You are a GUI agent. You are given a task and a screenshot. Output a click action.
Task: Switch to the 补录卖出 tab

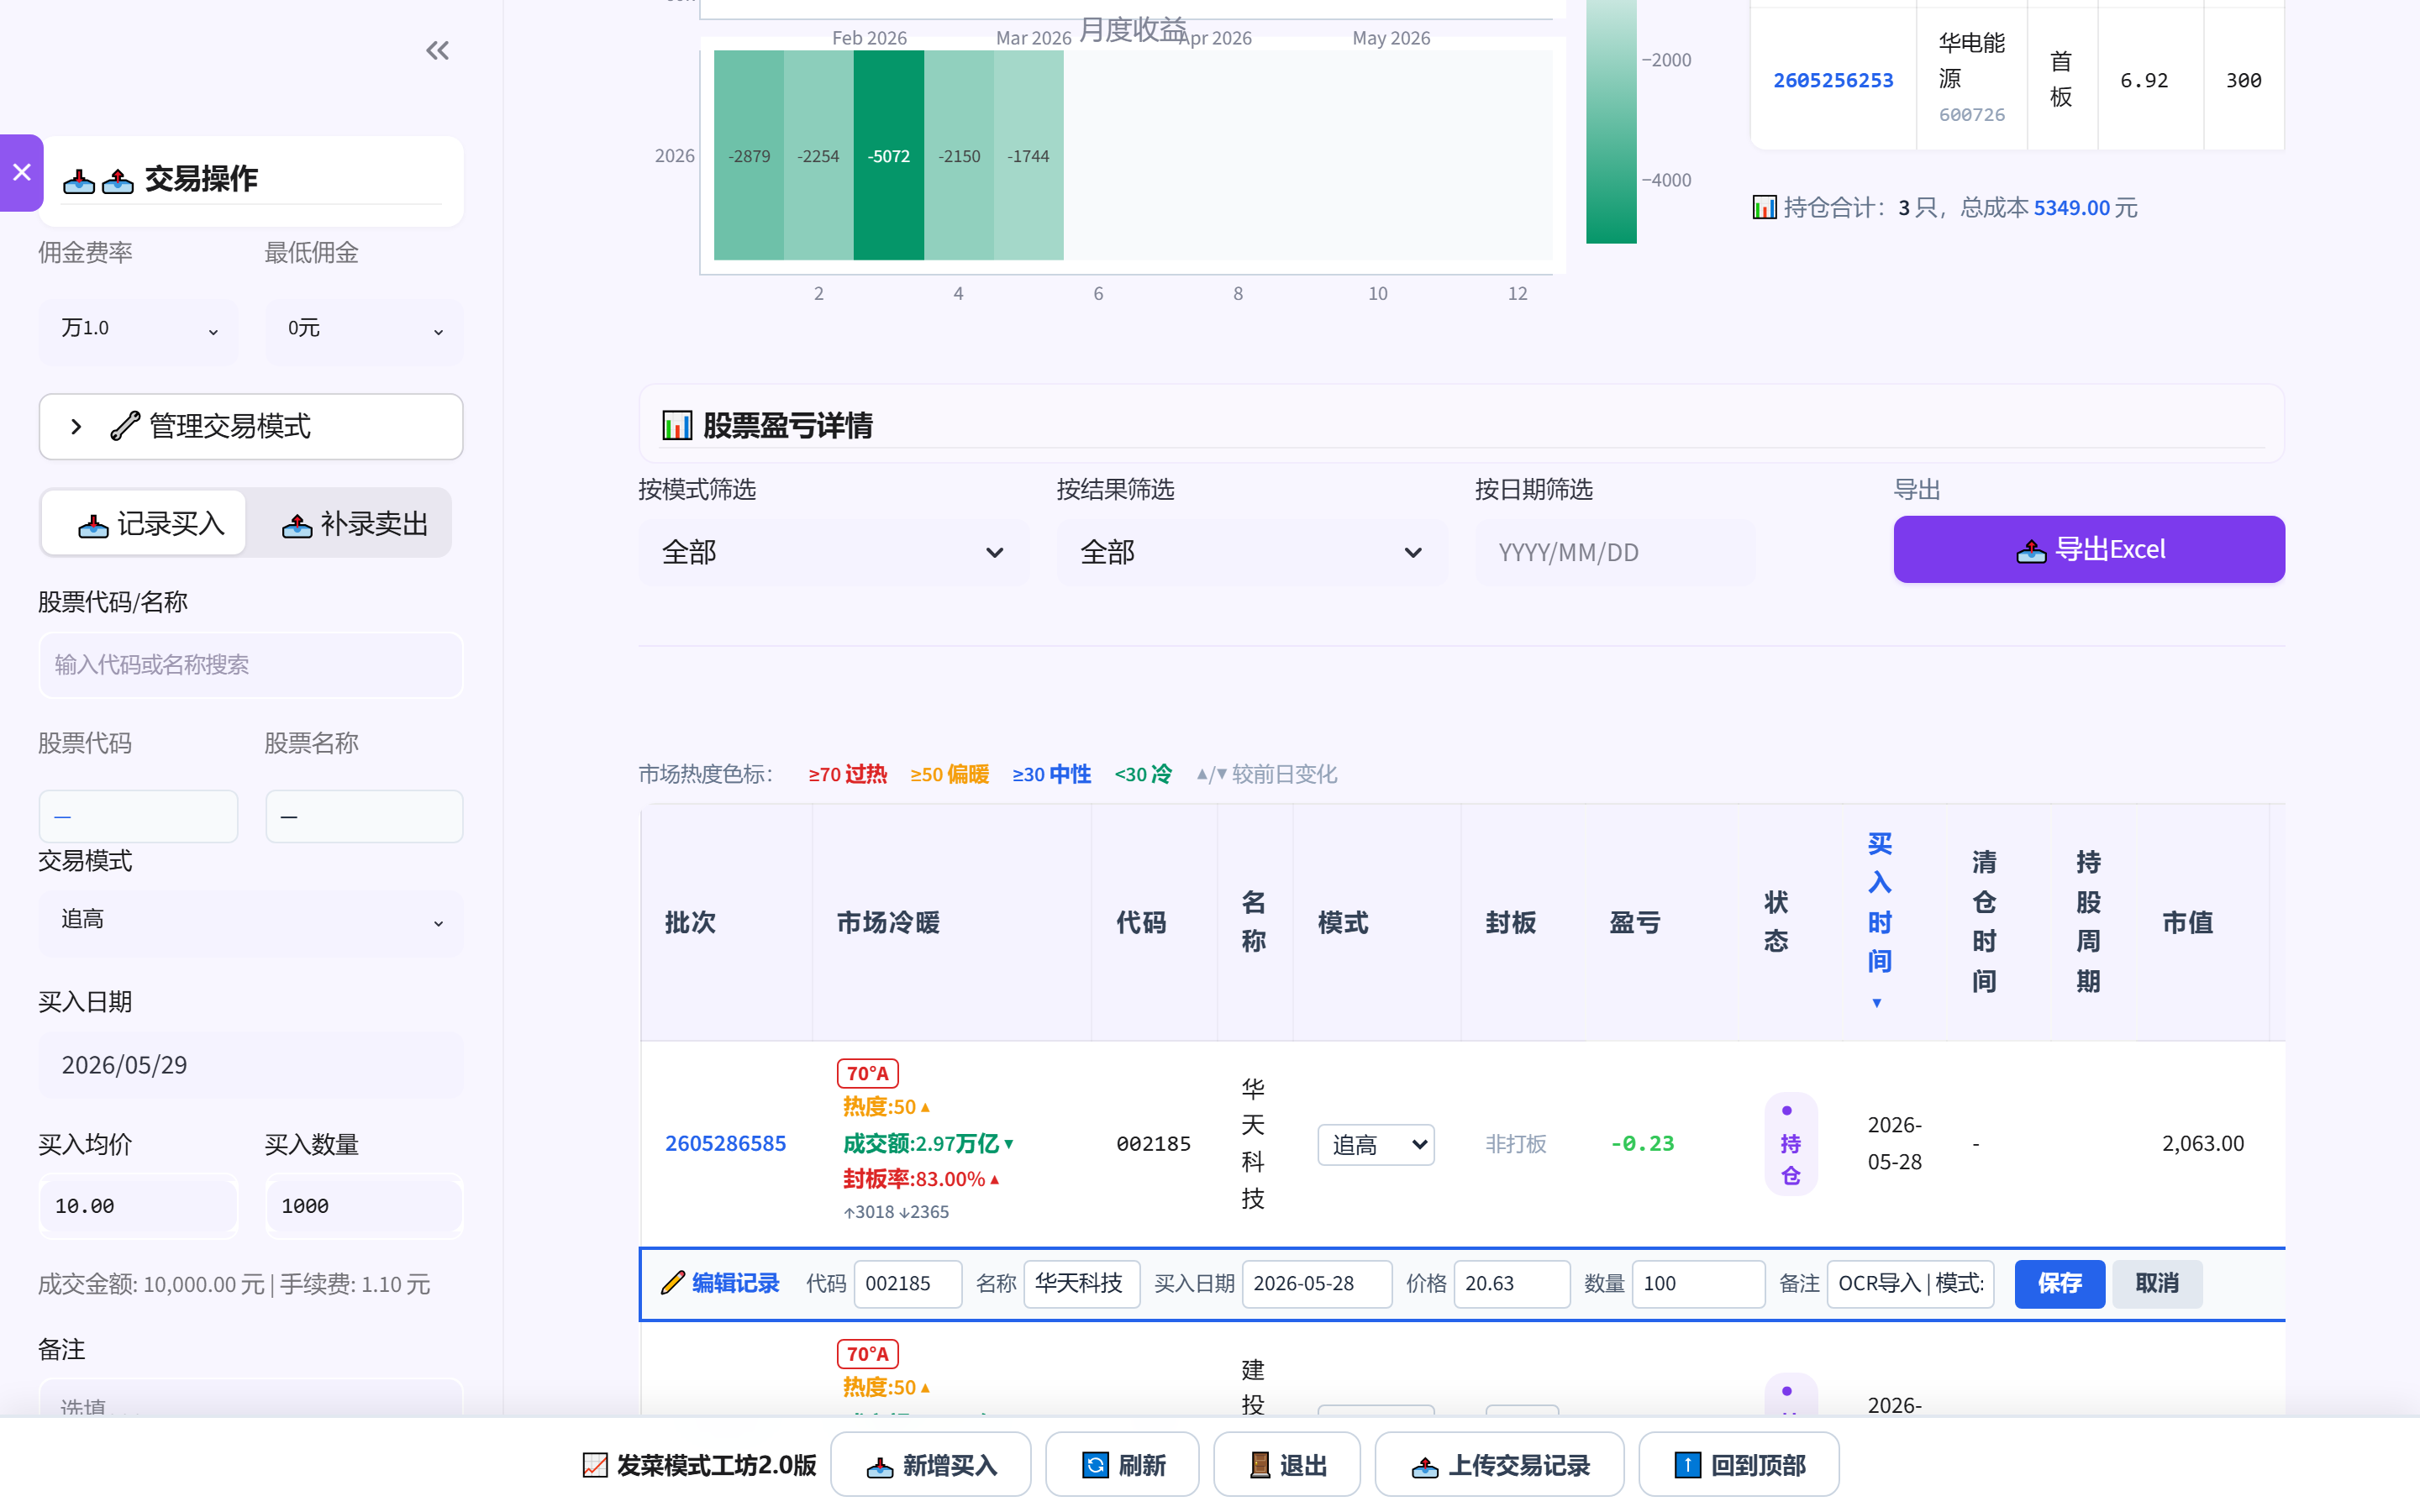[x=354, y=523]
